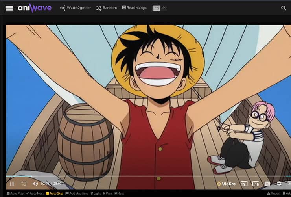Click the 02:06 / 25:00 time display
Image resolution: width=291 pixels, height=197 pixels.
pos(51,184)
